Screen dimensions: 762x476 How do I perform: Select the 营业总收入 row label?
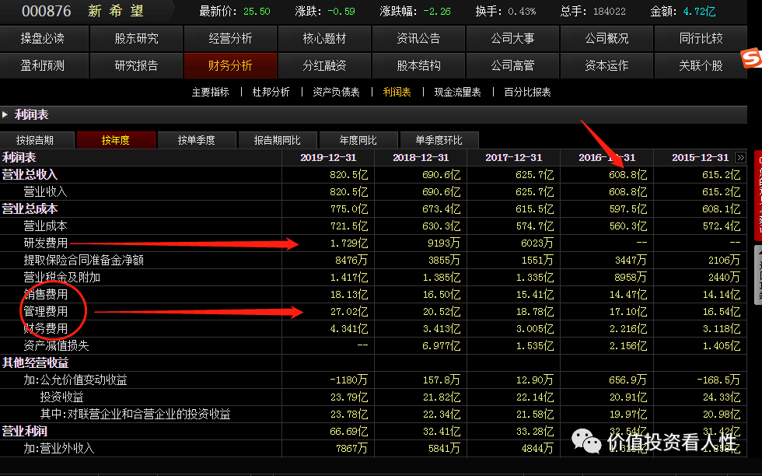coord(30,174)
